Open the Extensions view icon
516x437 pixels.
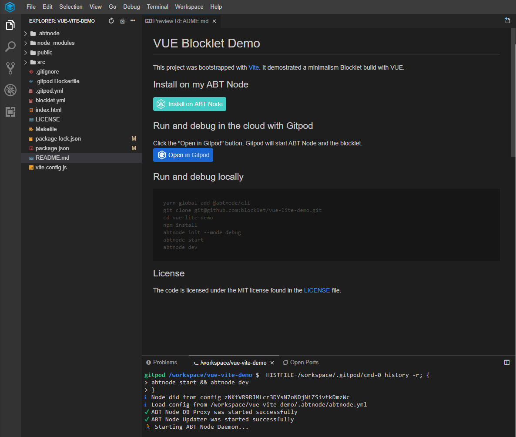click(x=10, y=112)
